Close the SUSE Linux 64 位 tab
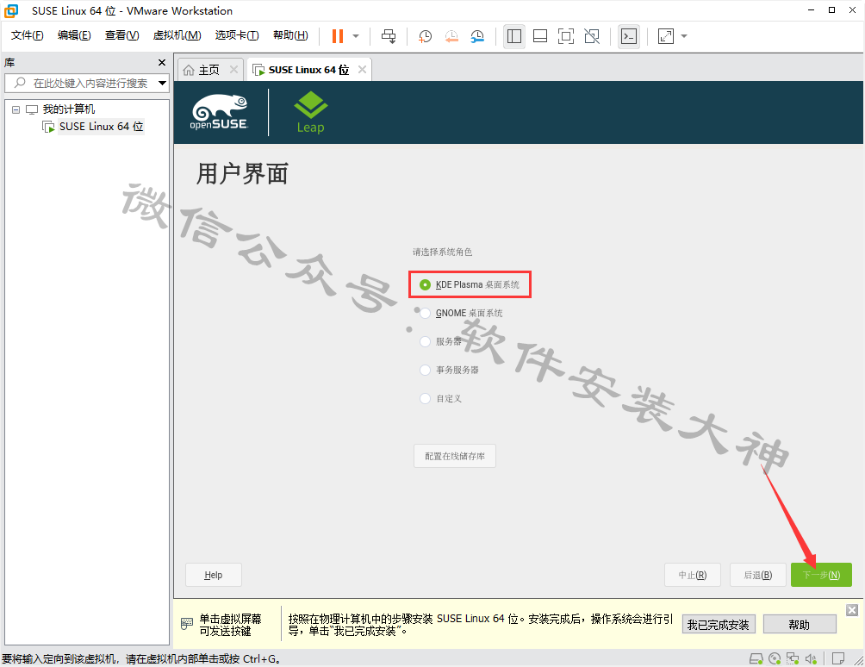865x667 pixels. click(362, 70)
